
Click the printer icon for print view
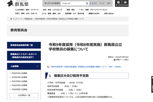114,60
